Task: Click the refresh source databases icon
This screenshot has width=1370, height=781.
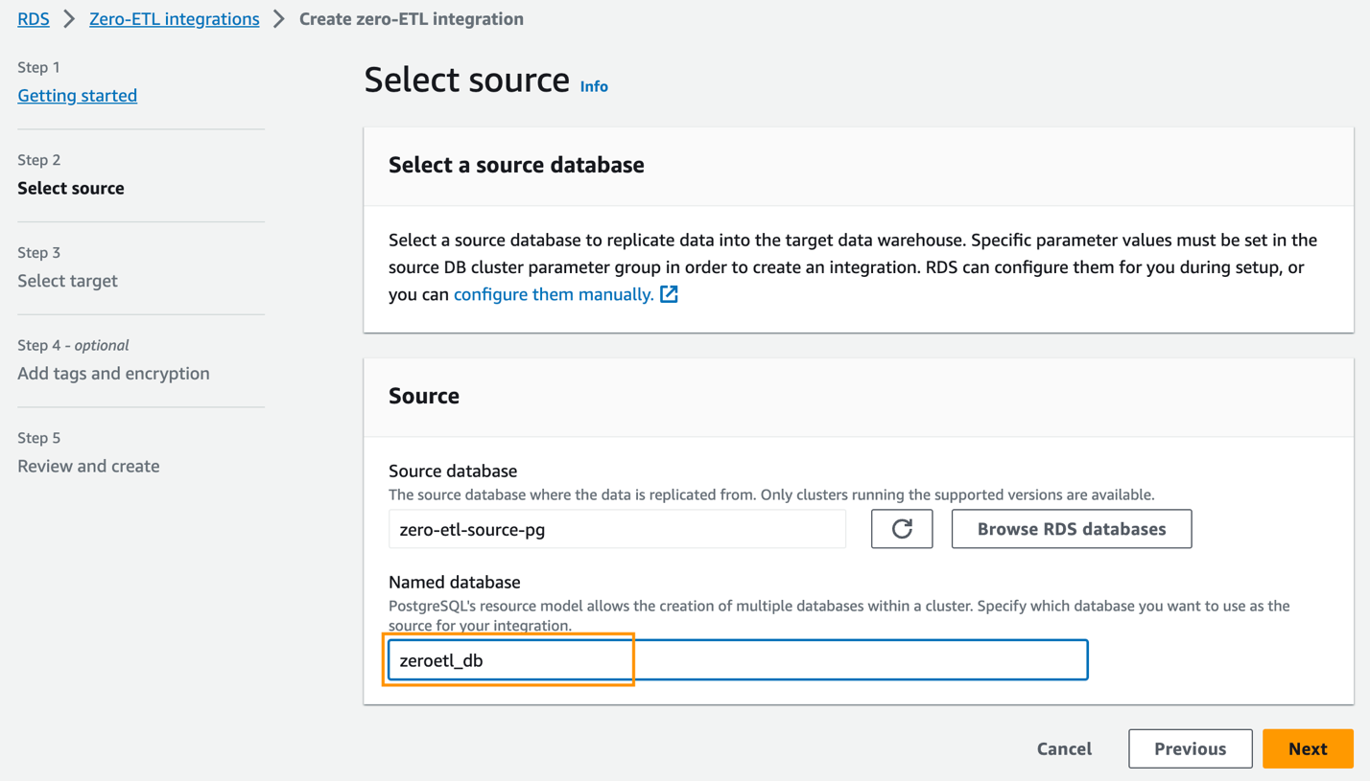Action: click(x=902, y=529)
